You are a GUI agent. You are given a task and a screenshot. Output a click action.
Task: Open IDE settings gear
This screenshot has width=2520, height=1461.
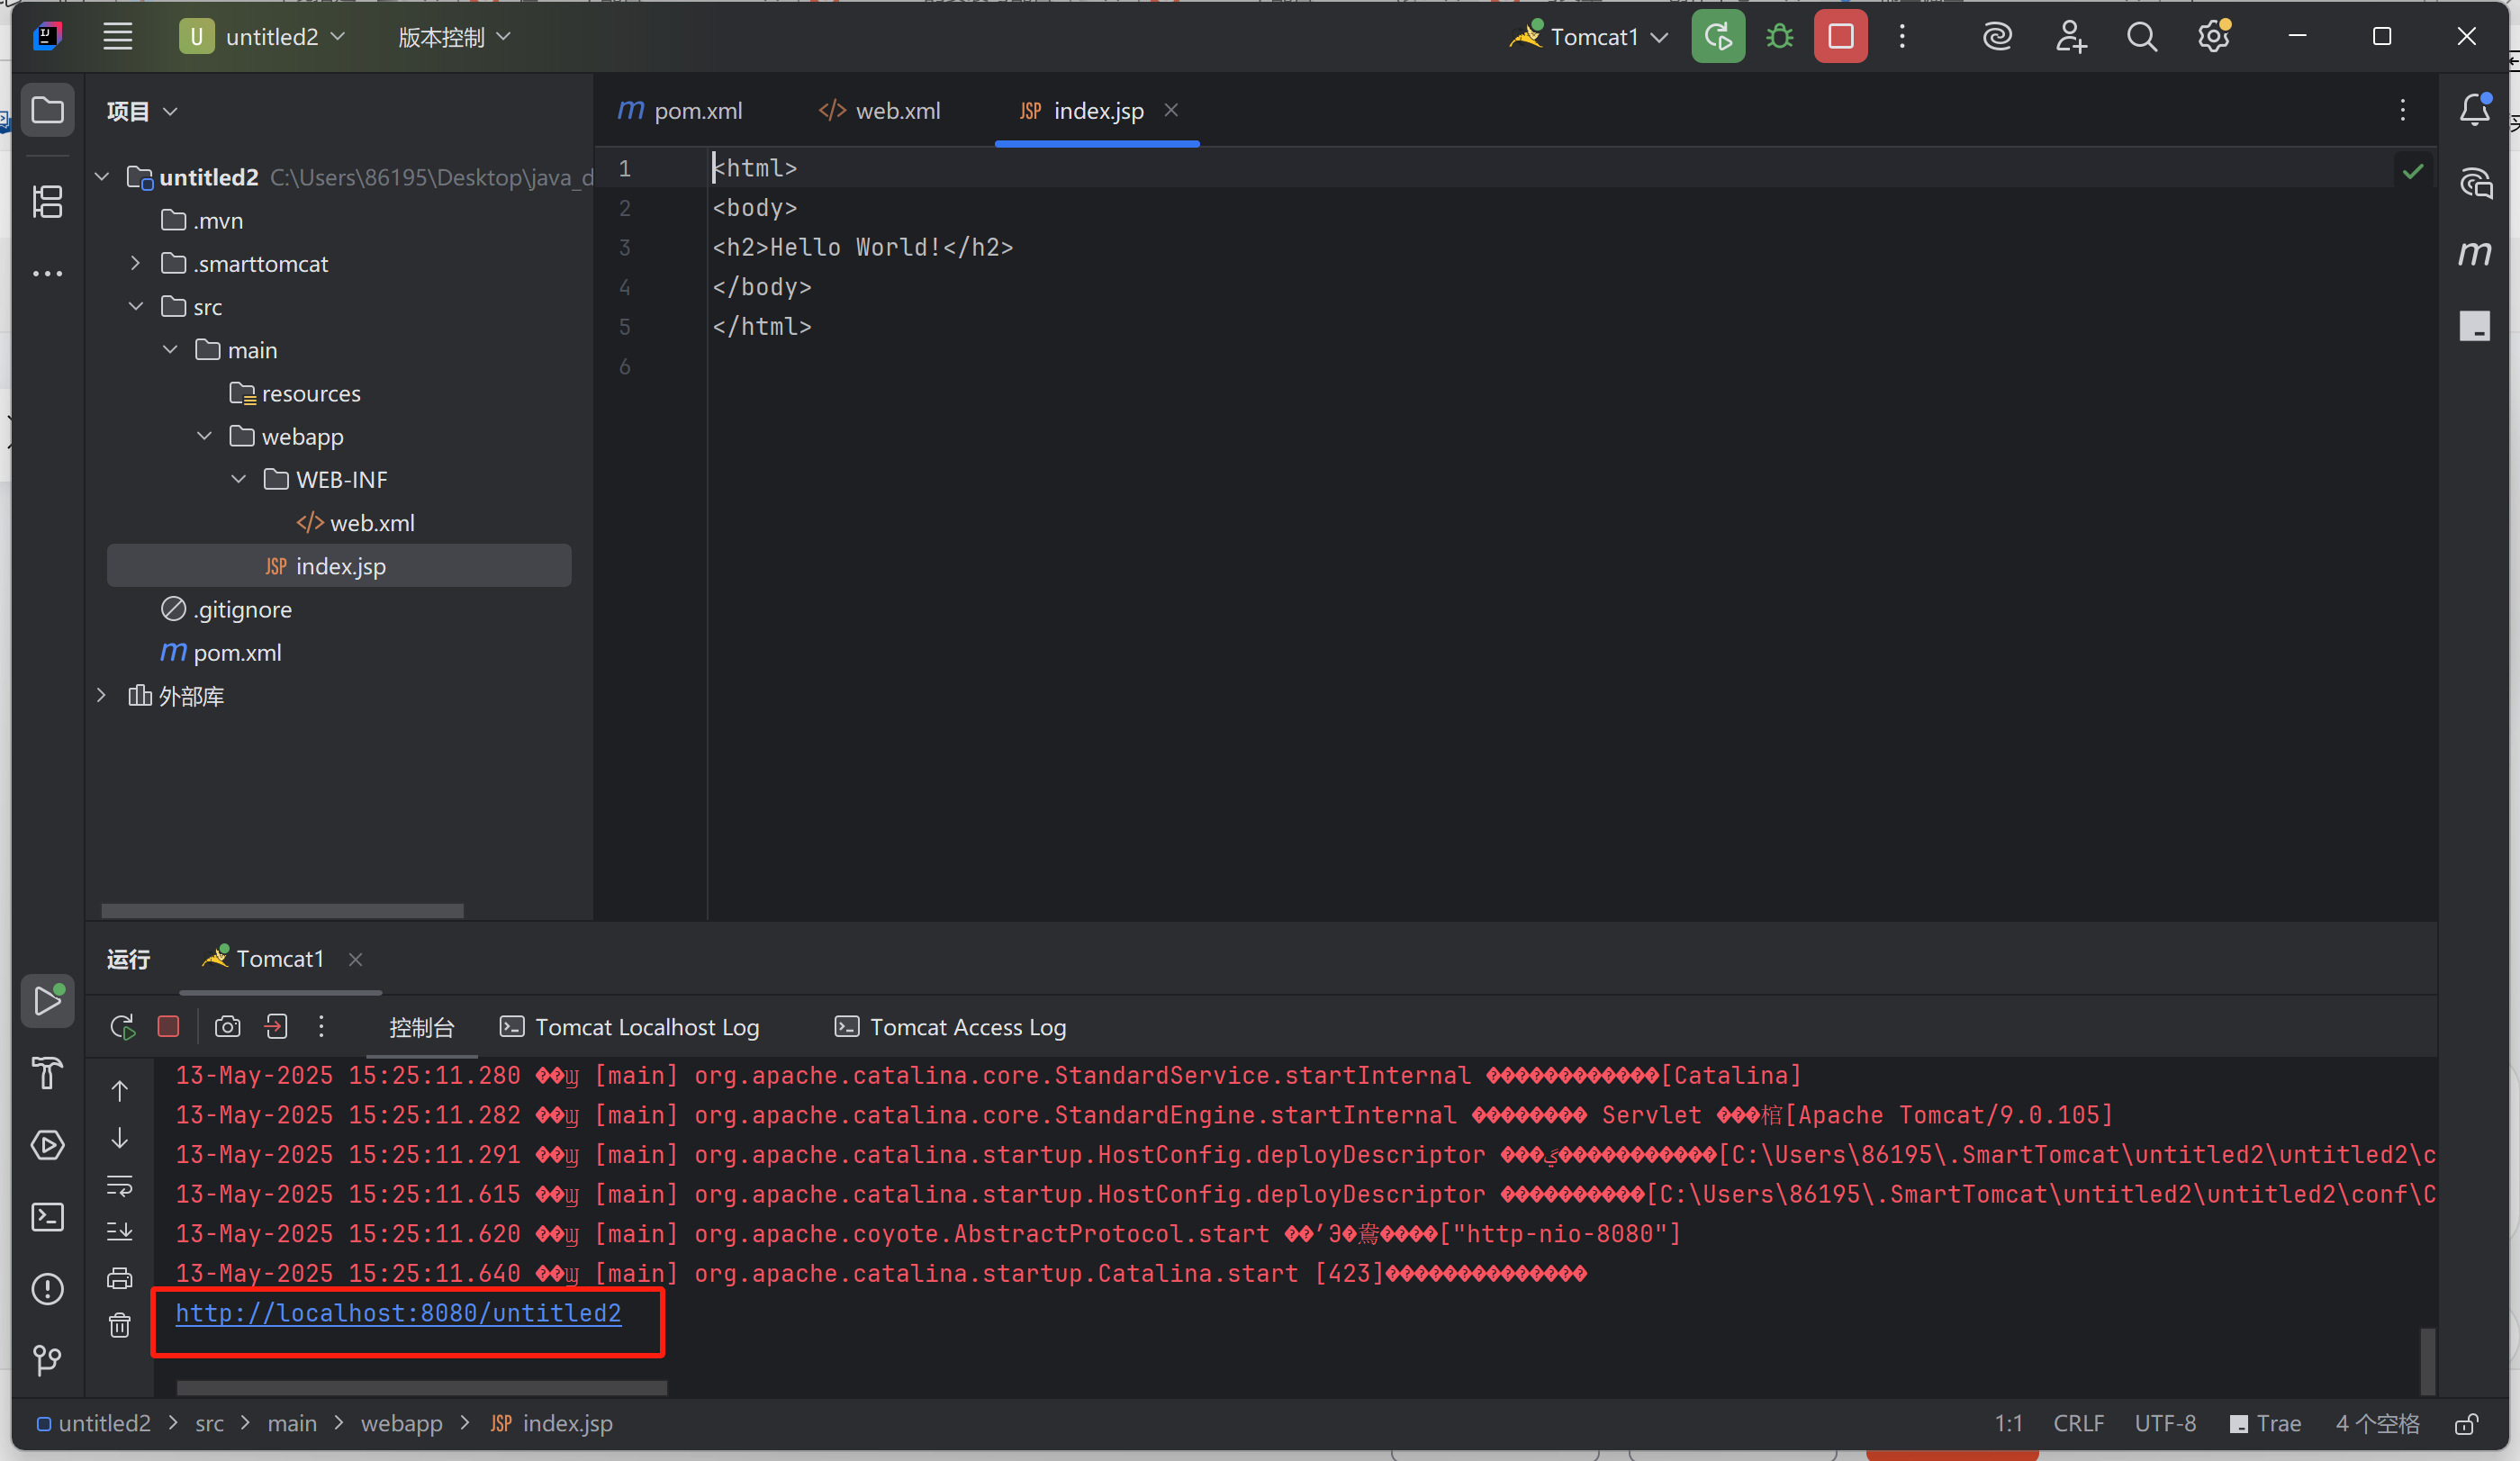(2214, 37)
